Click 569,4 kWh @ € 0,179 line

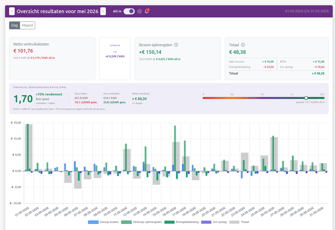click(x=34, y=58)
